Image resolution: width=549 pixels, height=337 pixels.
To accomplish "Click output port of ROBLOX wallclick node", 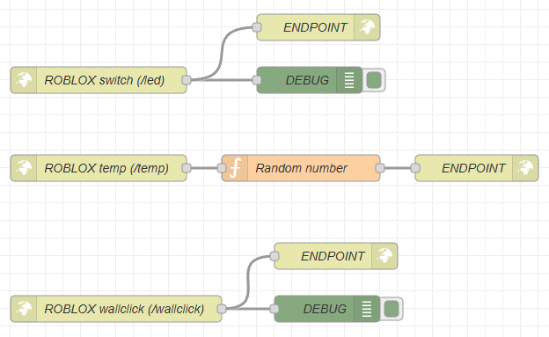I will tap(222, 309).
